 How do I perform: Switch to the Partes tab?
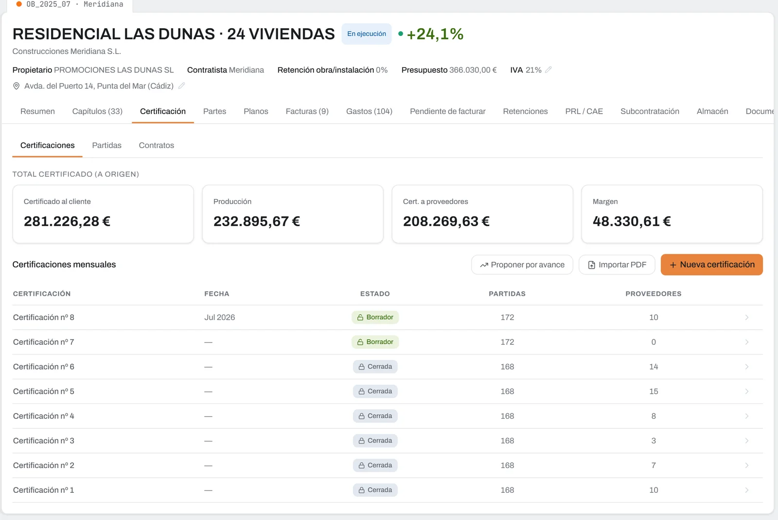(214, 111)
